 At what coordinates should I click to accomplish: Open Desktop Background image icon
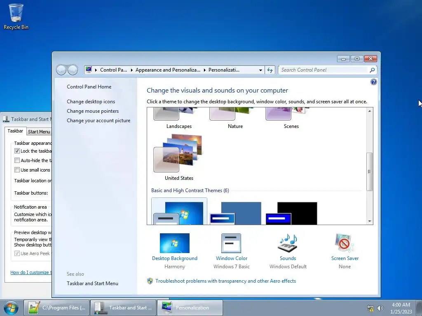pos(175,243)
